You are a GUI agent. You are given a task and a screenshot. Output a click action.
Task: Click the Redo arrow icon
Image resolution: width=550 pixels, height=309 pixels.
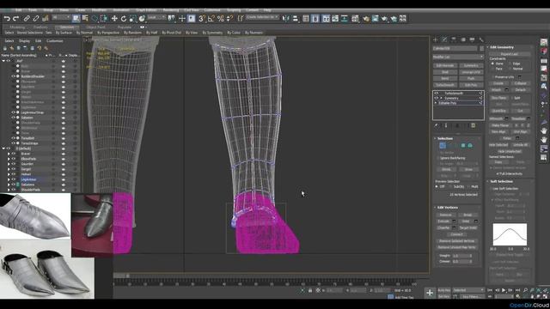pos(15,19)
